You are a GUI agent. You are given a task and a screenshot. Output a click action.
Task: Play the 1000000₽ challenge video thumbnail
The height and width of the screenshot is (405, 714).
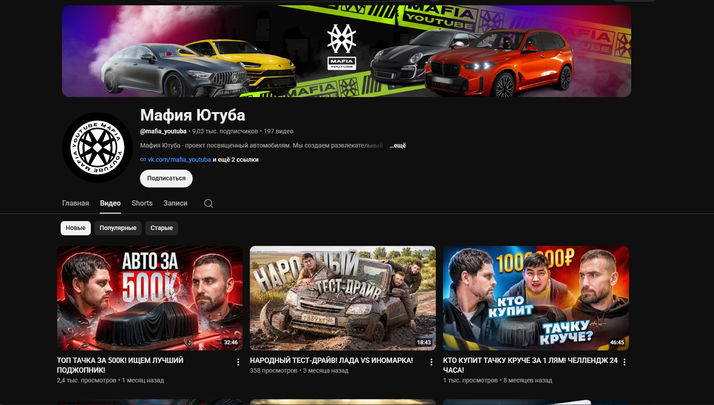(536, 298)
